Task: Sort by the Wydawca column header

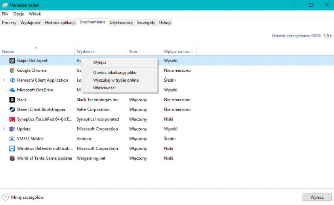Action: pyautogui.click(x=86, y=52)
